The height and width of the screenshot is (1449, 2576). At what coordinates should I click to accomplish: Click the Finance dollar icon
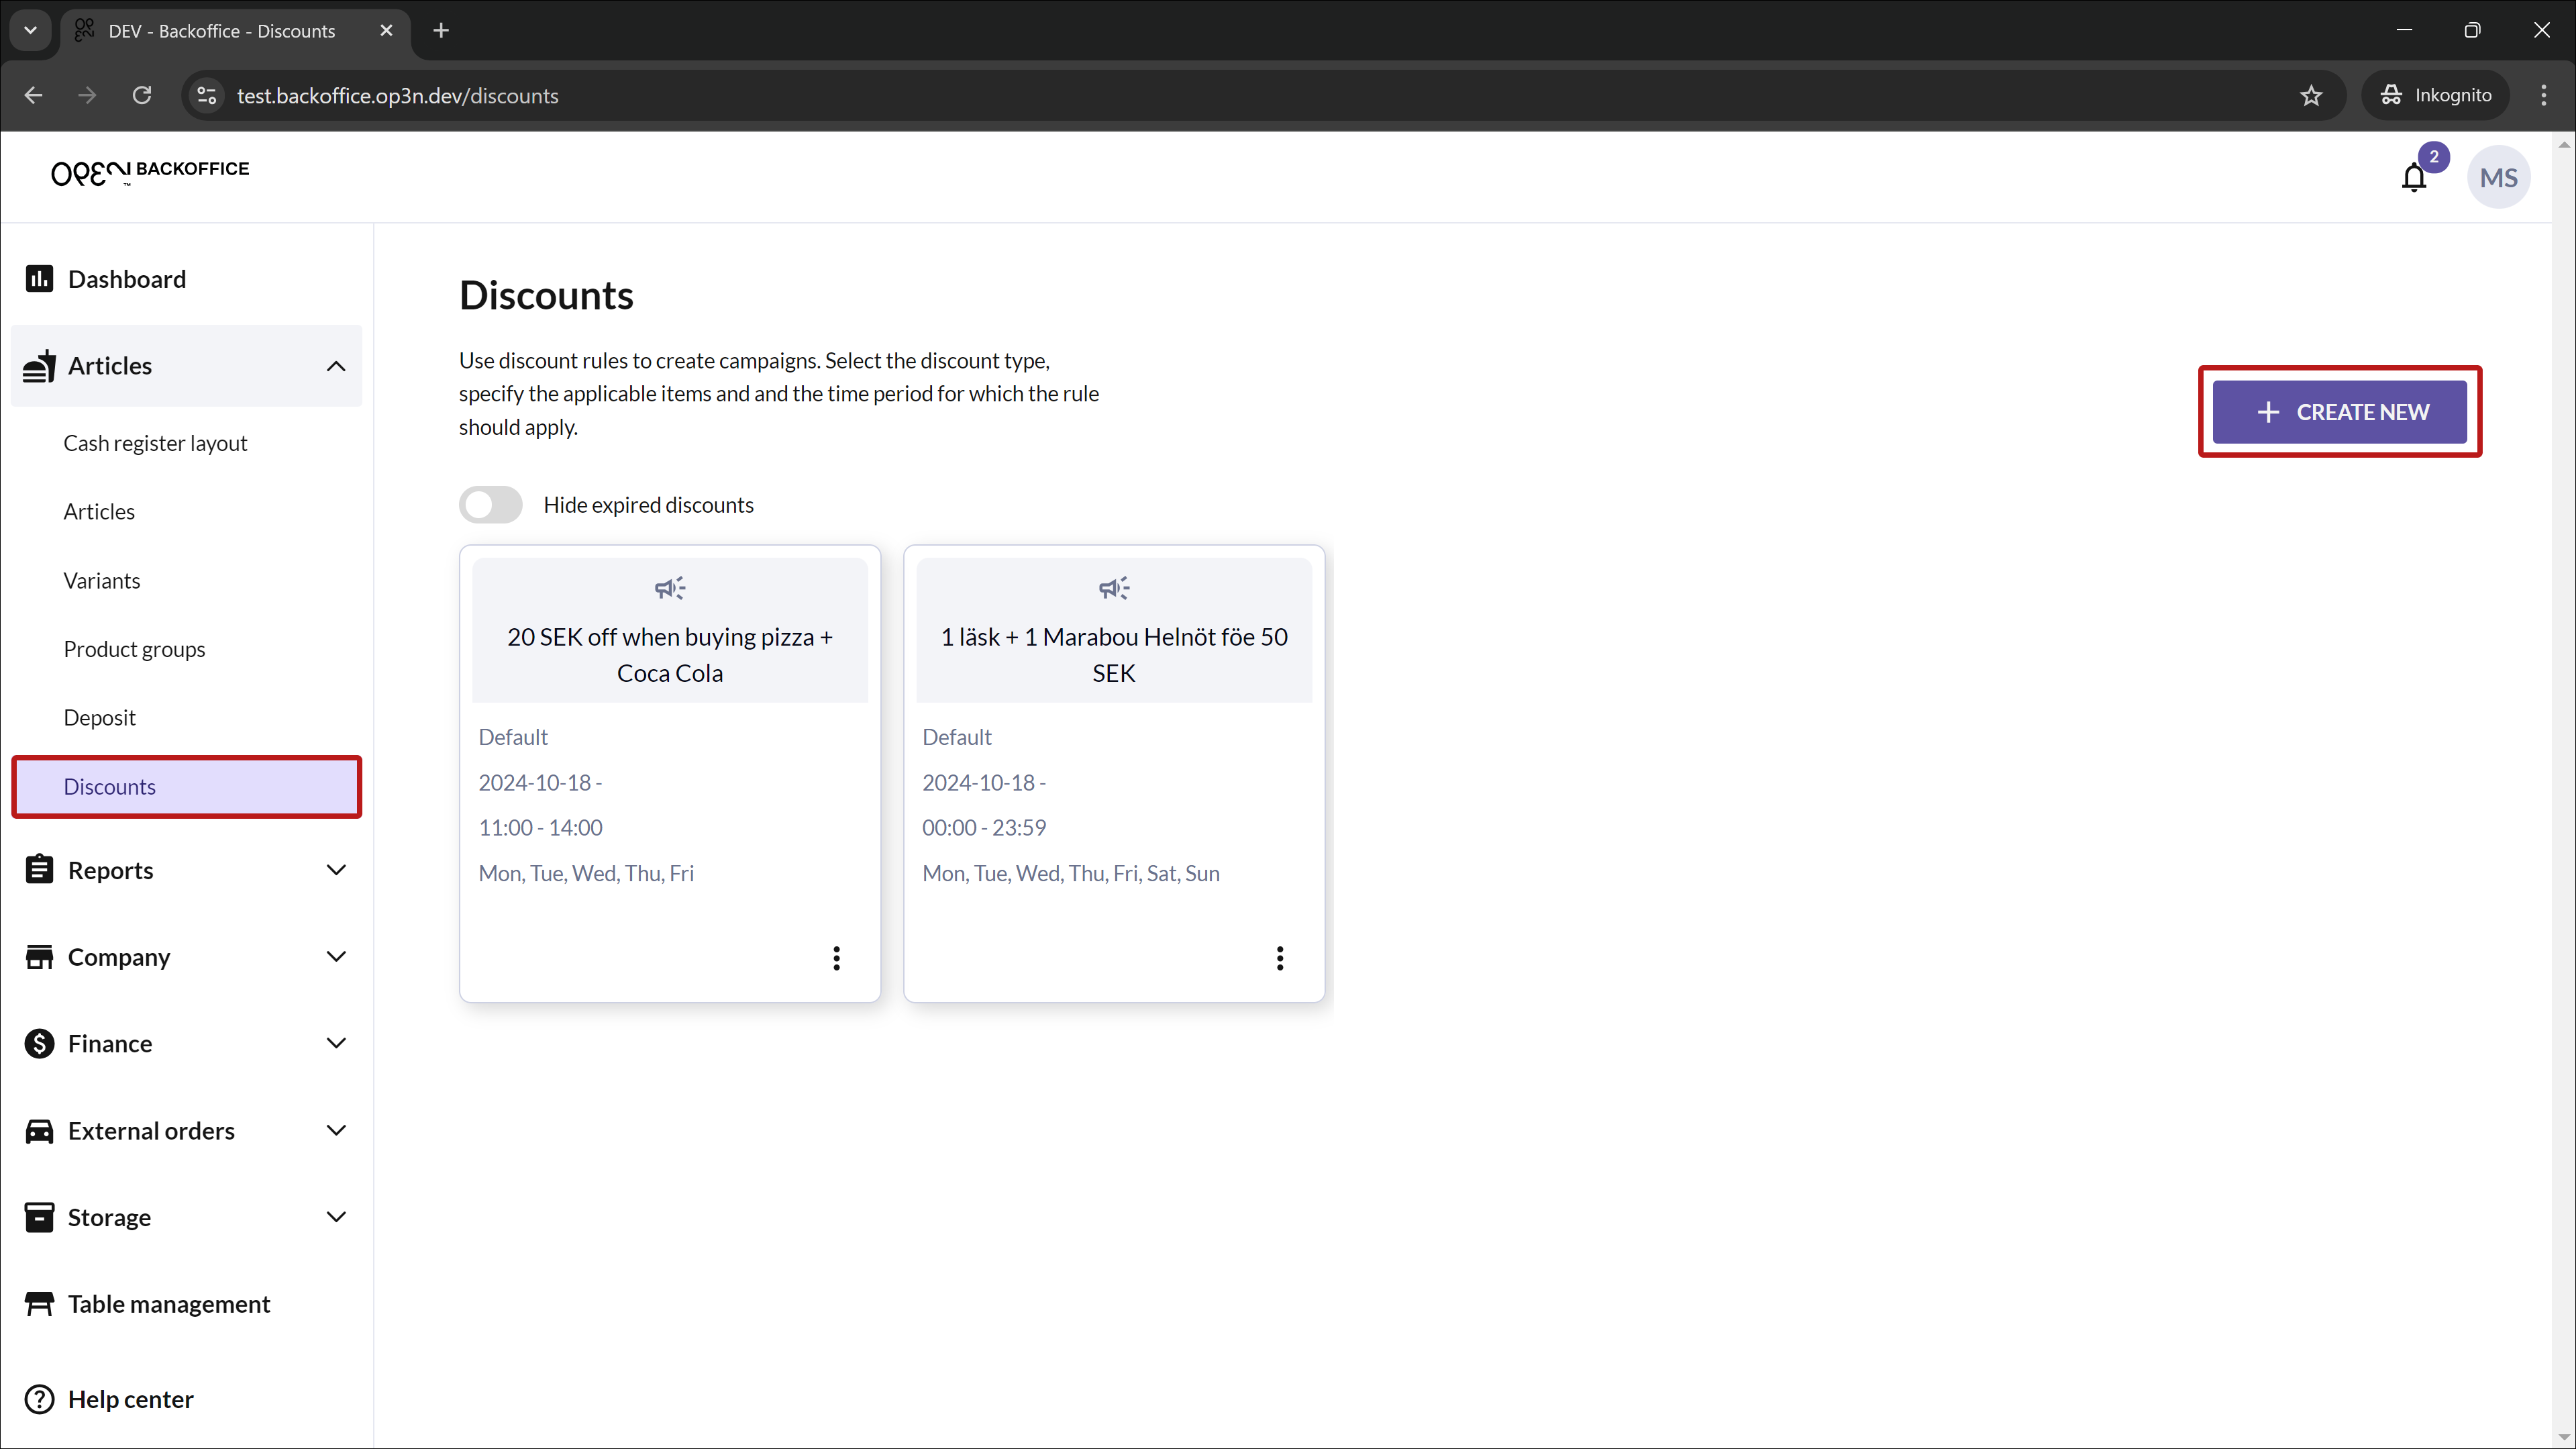coord(39,1044)
